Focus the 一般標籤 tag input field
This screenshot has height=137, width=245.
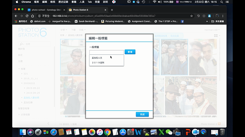[x=106, y=52]
